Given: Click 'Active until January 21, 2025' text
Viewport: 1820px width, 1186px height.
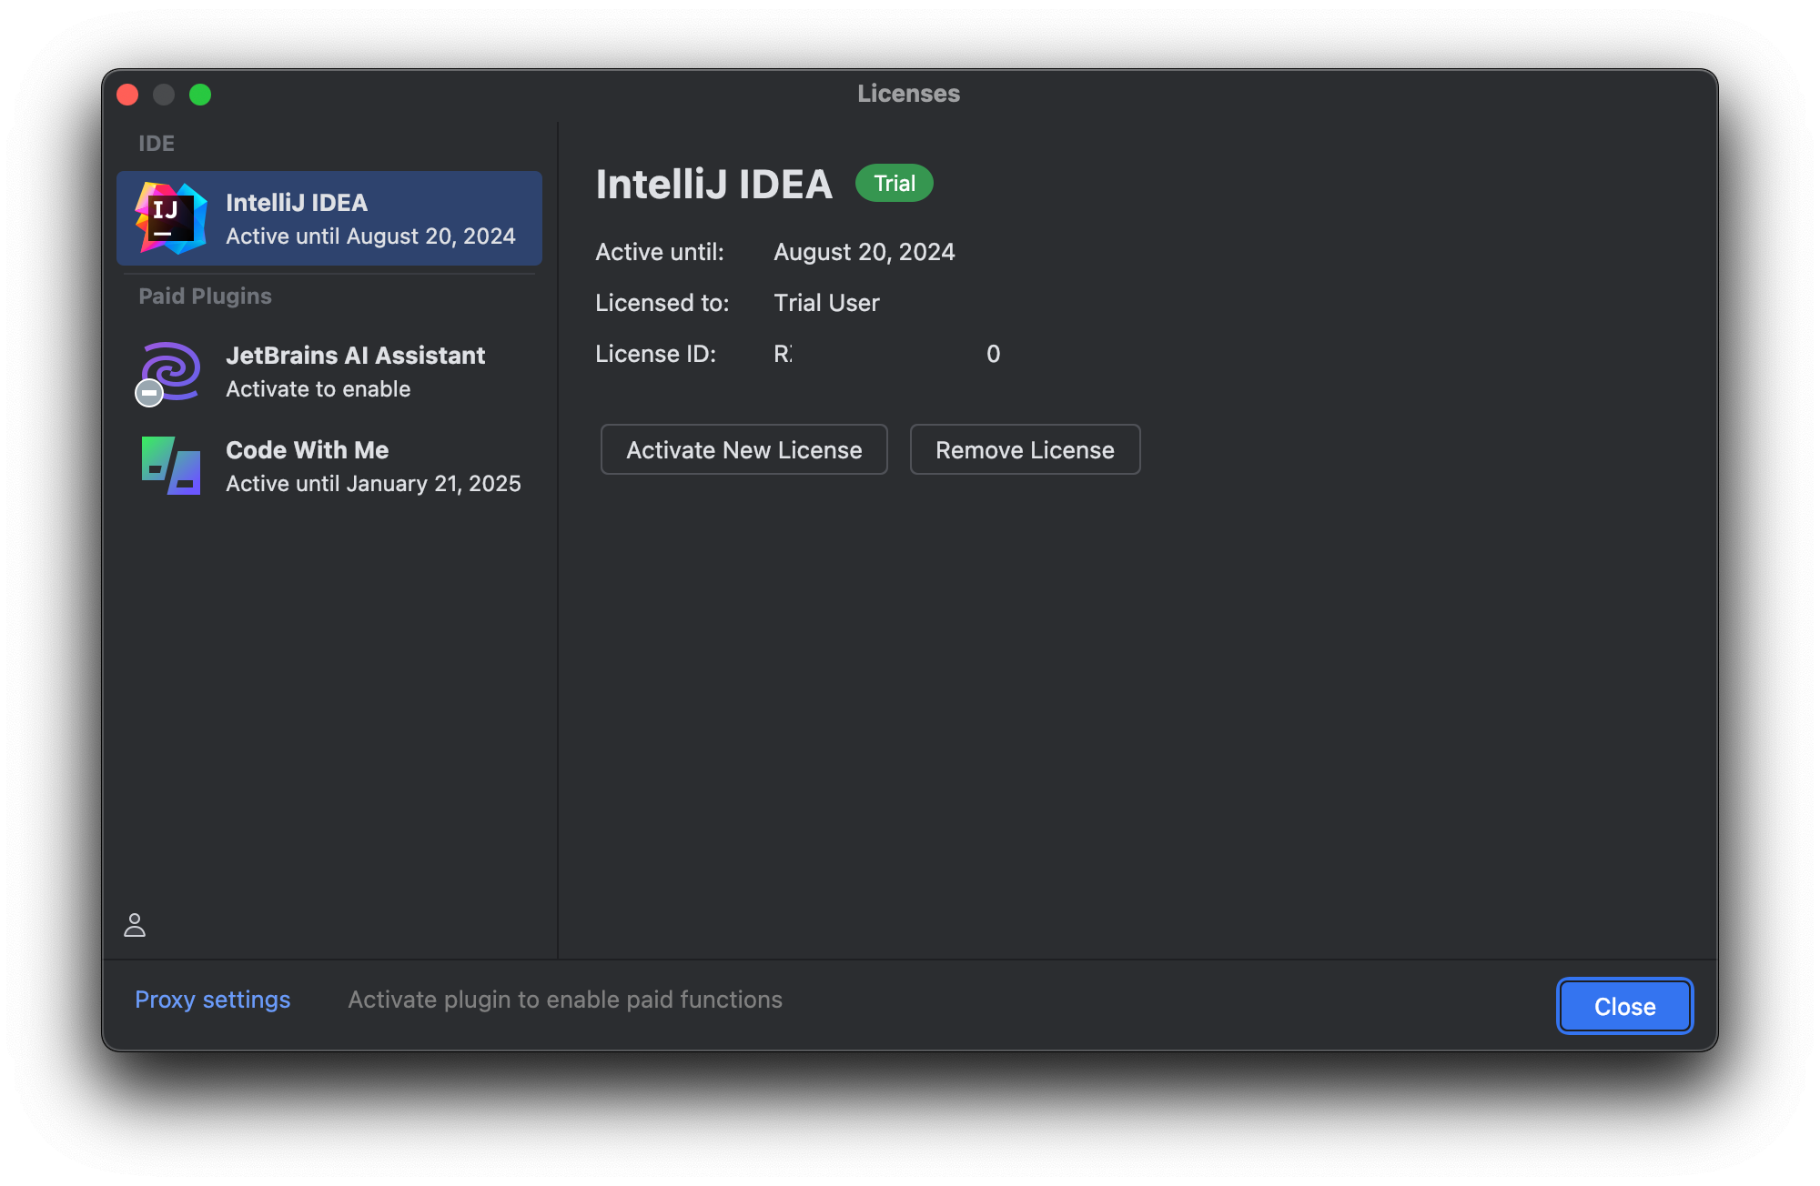Looking at the screenshot, I should [x=374, y=484].
